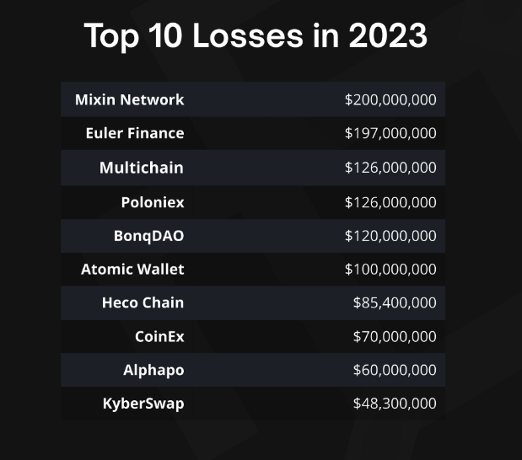This screenshot has height=460, width=522.
Task: Click Multichain's $126,000,000 loss amount
Action: (390, 168)
